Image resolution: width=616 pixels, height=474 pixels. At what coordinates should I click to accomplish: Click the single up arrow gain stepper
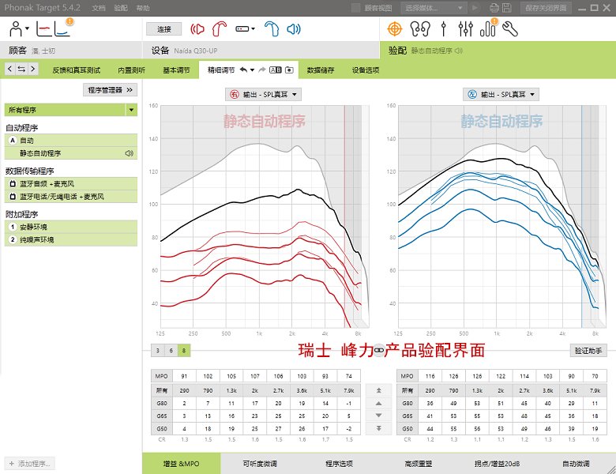379,403
